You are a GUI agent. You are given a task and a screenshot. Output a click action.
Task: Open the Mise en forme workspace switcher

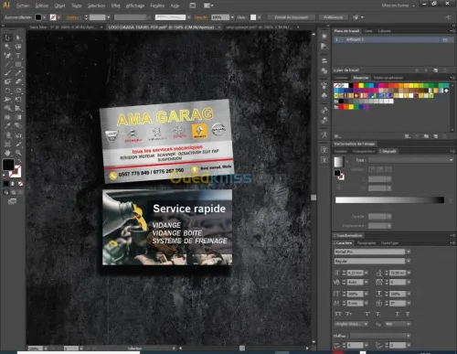click(398, 5)
